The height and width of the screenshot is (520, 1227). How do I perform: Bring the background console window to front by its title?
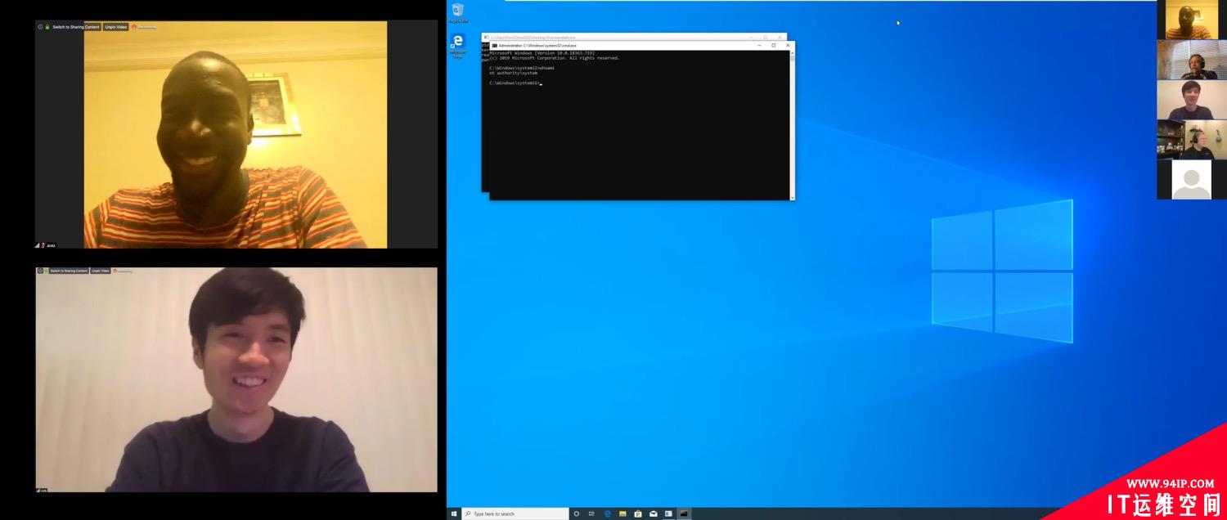click(x=532, y=37)
